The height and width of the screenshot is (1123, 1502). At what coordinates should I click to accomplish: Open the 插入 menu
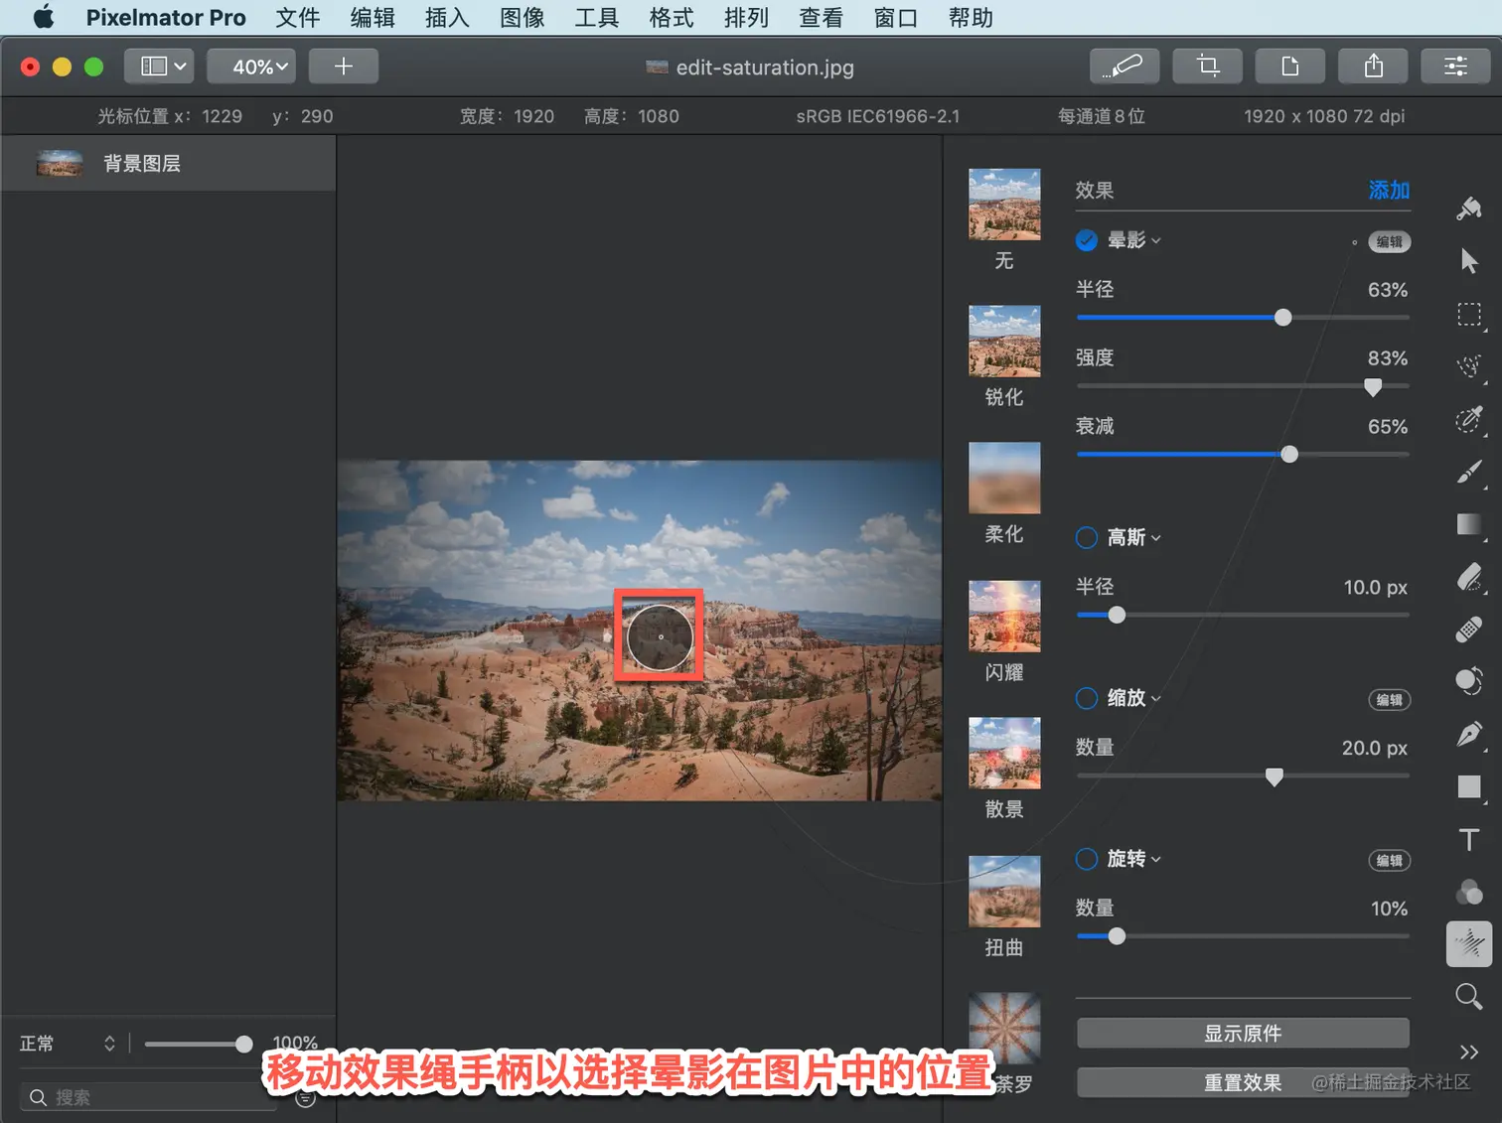[447, 18]
